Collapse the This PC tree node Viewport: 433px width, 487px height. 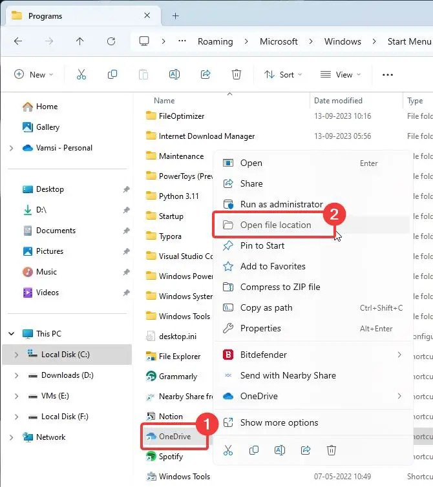pyautogui.click(x=12, y=334)
